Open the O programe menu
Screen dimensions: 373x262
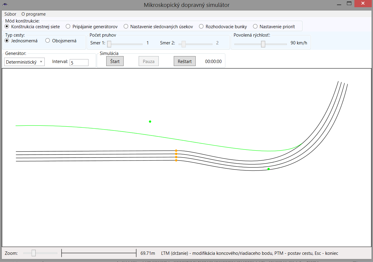coord(34,14)
